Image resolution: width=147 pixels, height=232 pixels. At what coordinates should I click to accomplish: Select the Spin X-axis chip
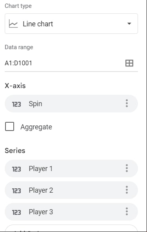[x=71, y=103]
